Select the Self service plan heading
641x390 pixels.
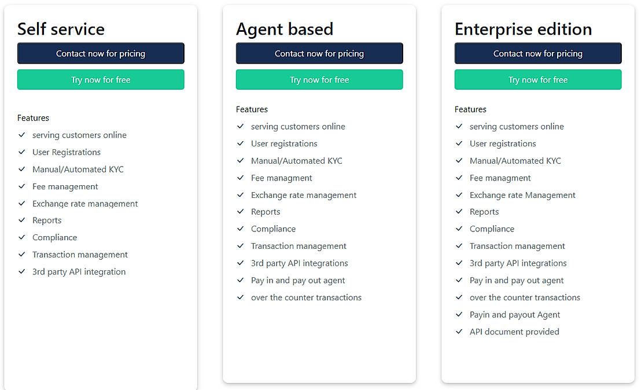(61, 29)
